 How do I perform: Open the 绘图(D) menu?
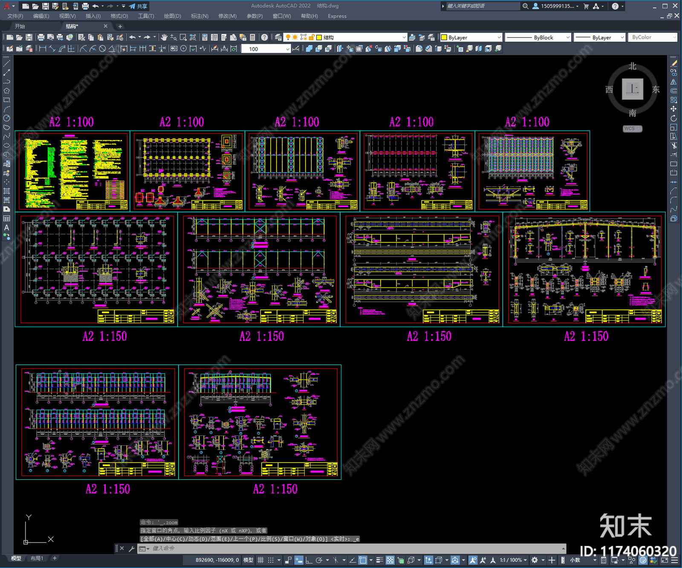[x=172, y=16]
